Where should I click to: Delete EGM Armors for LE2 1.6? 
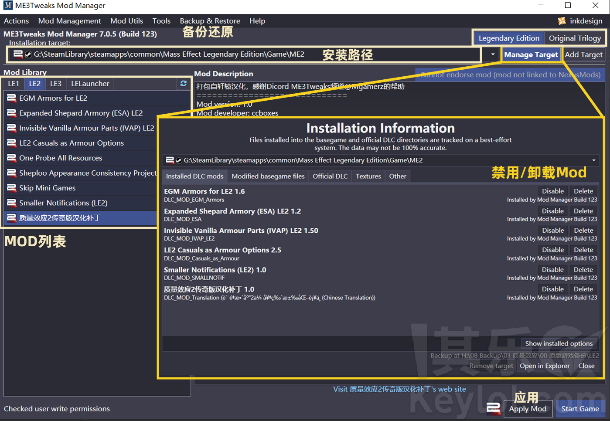coord(583,191)
